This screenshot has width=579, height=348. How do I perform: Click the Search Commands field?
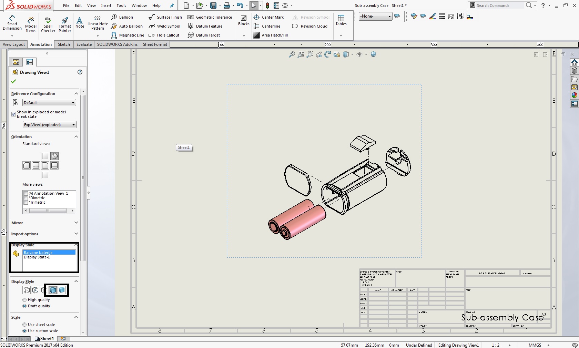click(x=499, y=6)
